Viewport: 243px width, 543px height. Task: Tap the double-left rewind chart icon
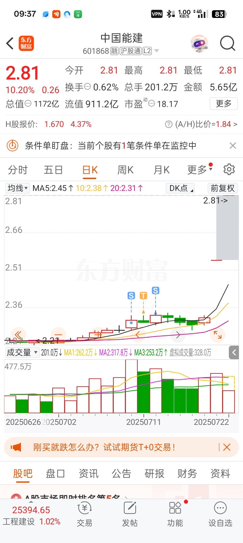pos(18,335)
